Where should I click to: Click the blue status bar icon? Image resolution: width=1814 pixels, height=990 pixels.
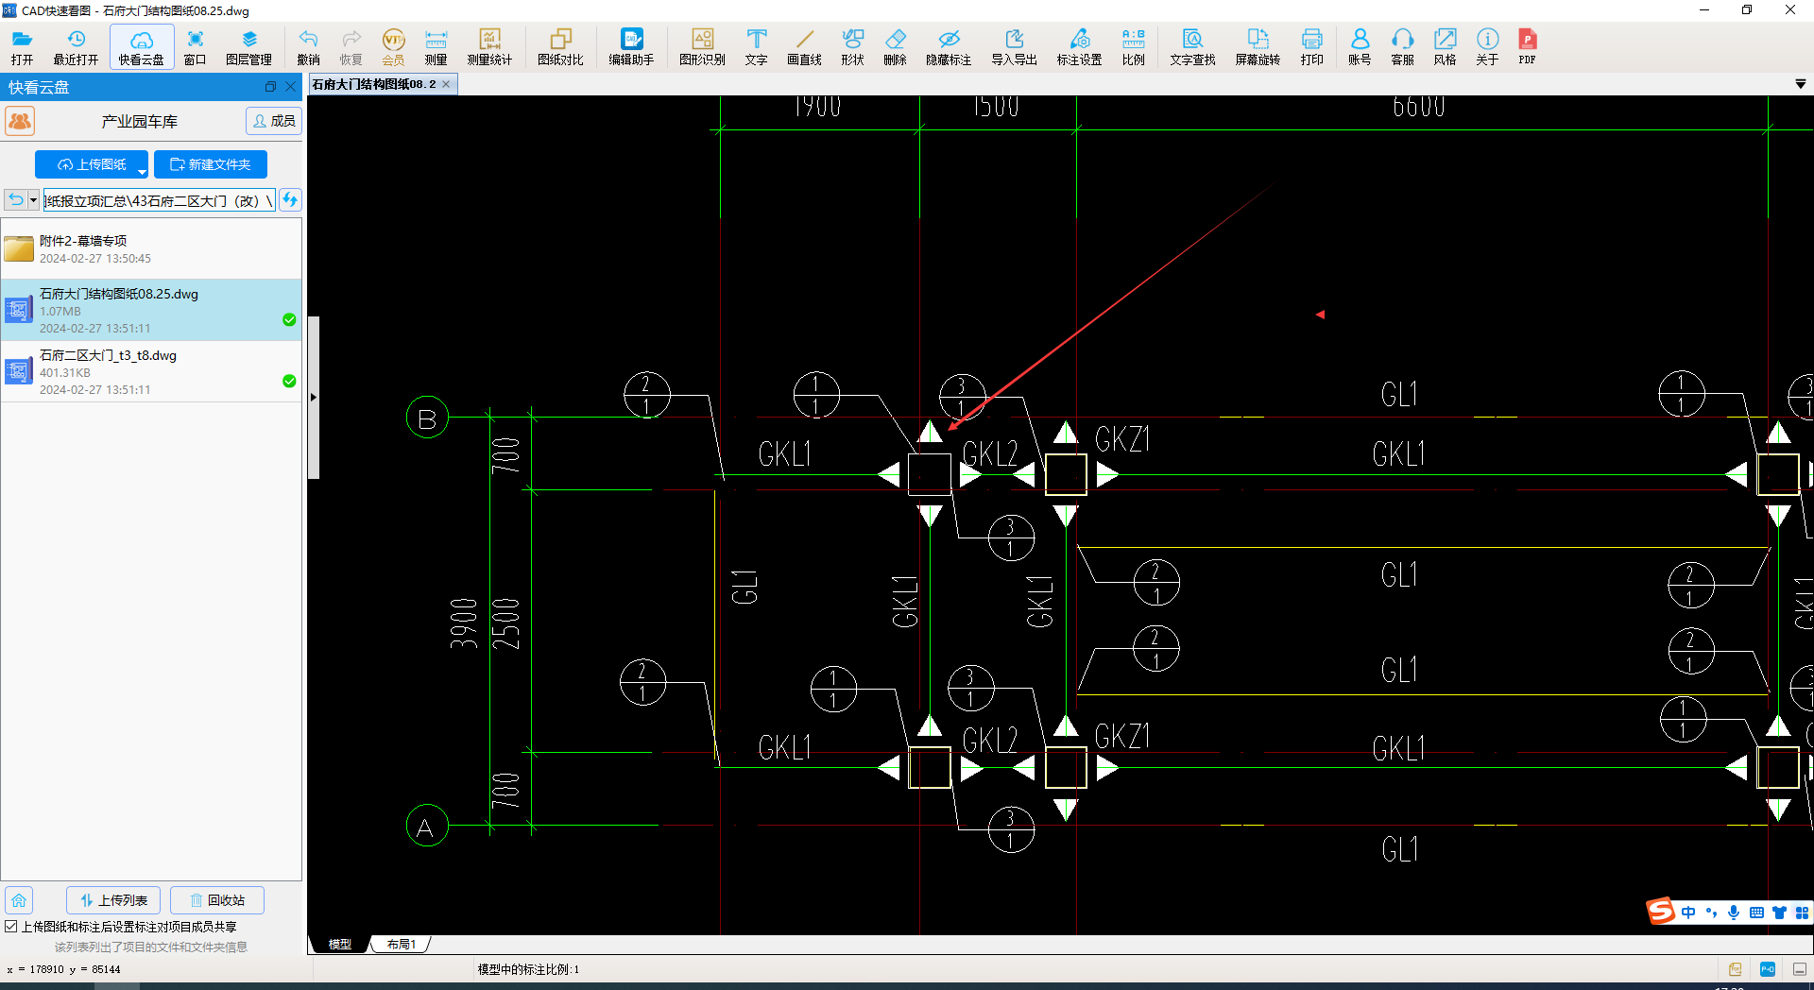pyautogui.click(x=1768, y=969)
